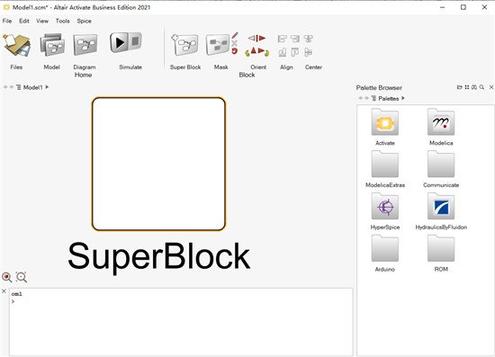Center blocks horizontally

pos(308,39)
